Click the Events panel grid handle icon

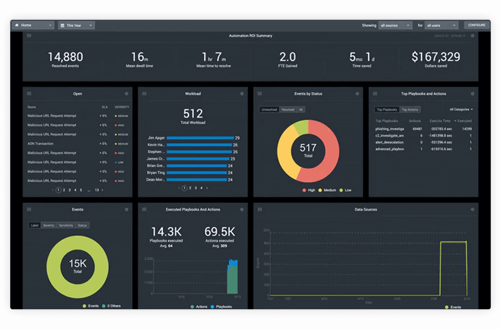coord(29,209)
